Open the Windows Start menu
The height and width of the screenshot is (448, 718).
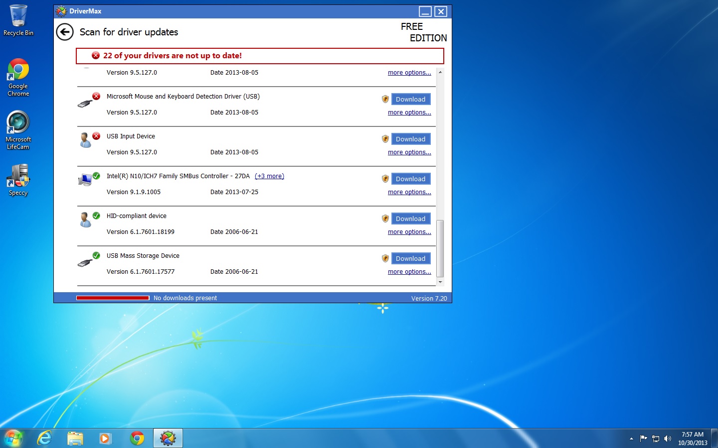pyautogui.click(x=13, y=438)
